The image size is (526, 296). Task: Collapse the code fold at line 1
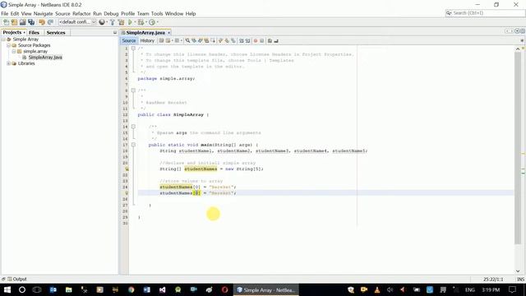tap(133, 49)
